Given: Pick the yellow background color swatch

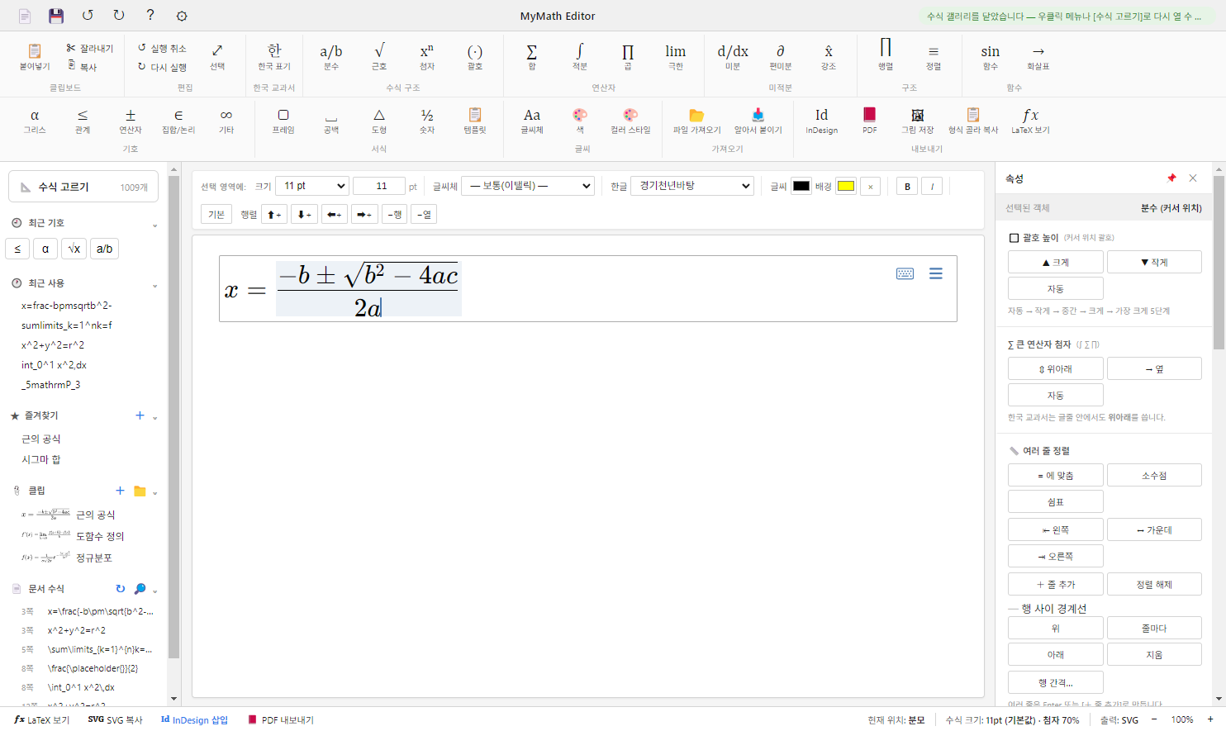Looking at the screenshot, I should (846, 186).
